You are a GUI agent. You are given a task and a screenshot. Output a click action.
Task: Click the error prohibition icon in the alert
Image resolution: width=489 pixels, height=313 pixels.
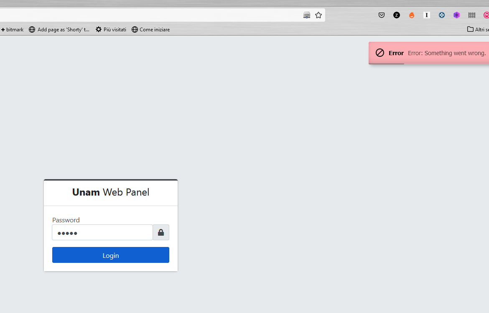[x=380, y=53]
